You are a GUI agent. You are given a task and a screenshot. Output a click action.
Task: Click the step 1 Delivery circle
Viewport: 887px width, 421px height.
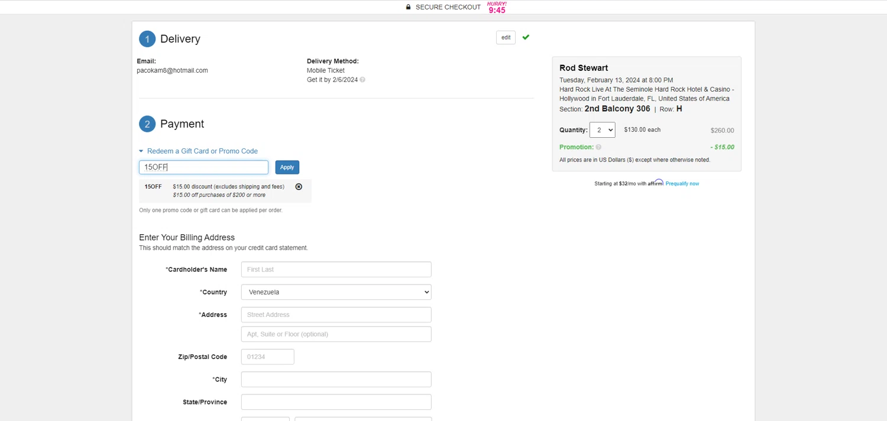[147, 39]
